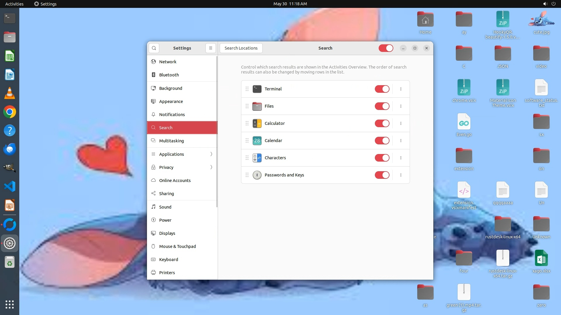This screenshot has height=315, width=561.
Task: Click the Terminal app icon in list
Action: click(257, 89)
